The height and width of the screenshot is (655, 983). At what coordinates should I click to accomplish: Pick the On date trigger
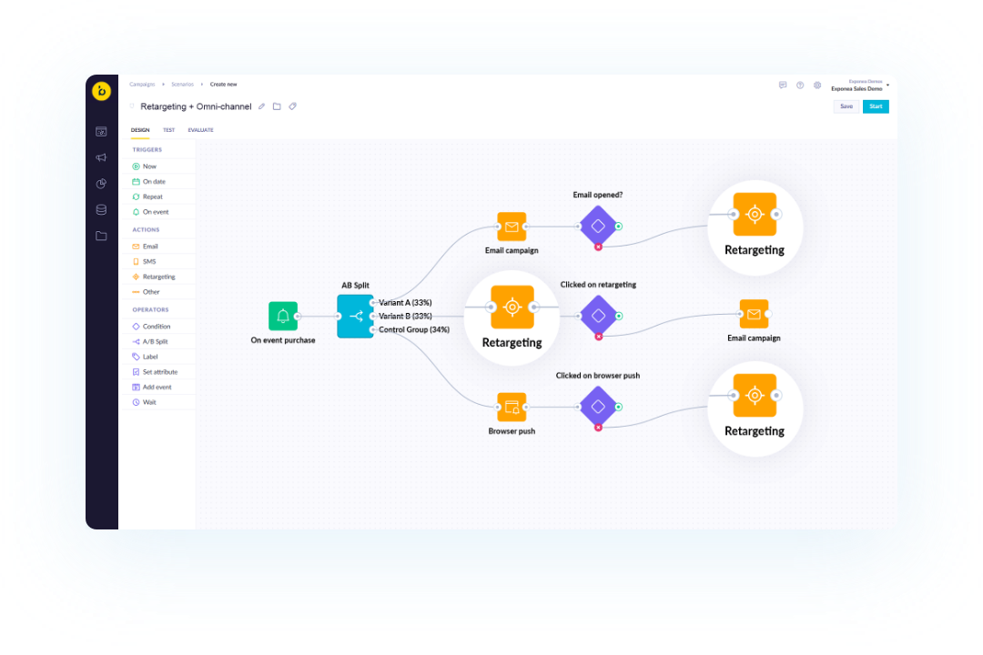pos(157,182)
